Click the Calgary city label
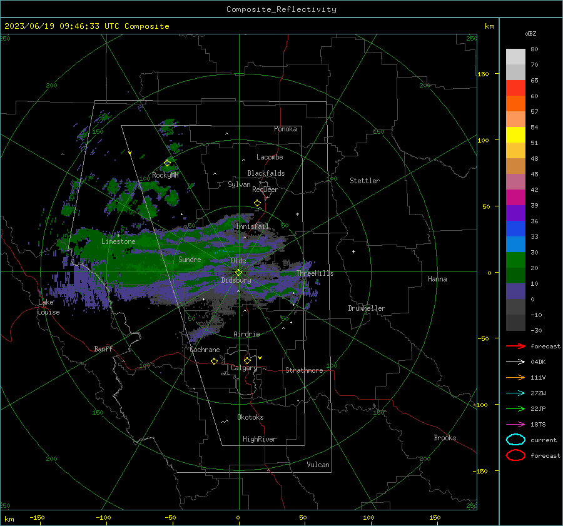This screenshot has height=526, width=563. coord(244,368)
